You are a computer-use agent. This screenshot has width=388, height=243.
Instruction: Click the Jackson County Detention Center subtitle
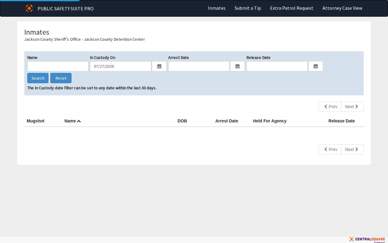click(x=85, y=39)
